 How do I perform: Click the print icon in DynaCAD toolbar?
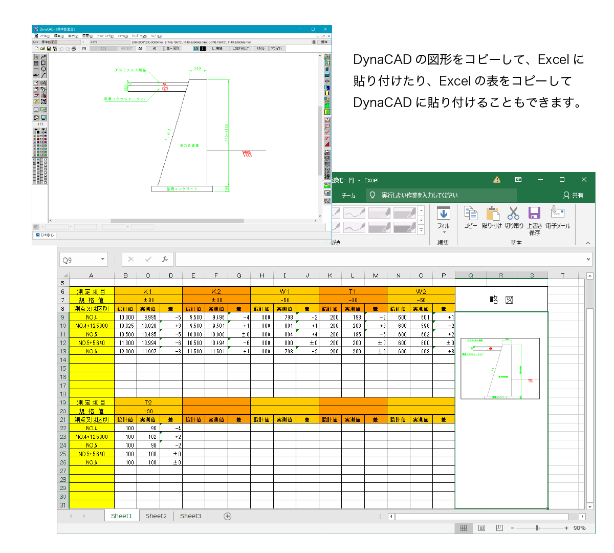pos(74,49)
